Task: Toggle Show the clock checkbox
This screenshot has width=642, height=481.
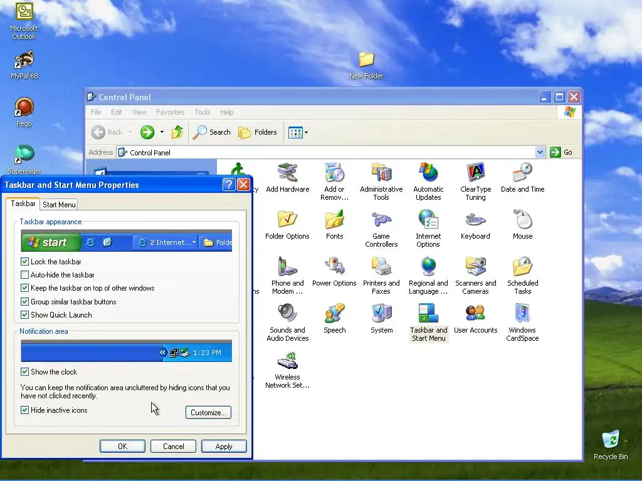Action: [24, 372]
